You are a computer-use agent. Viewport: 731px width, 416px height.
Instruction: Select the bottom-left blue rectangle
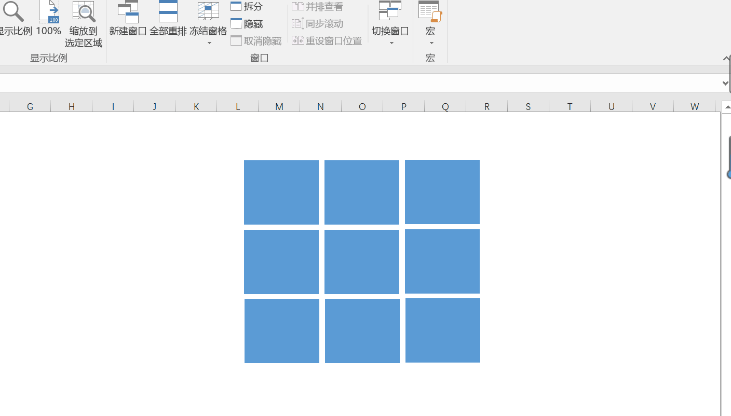[282, 331]
